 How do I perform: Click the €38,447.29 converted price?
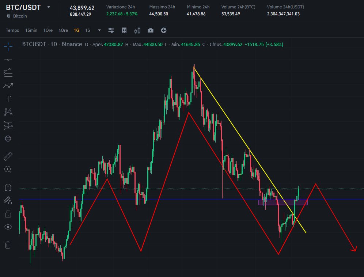point(80,14)
